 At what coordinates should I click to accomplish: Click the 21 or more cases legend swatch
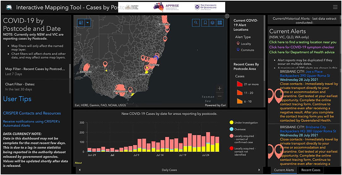point(240,84)
